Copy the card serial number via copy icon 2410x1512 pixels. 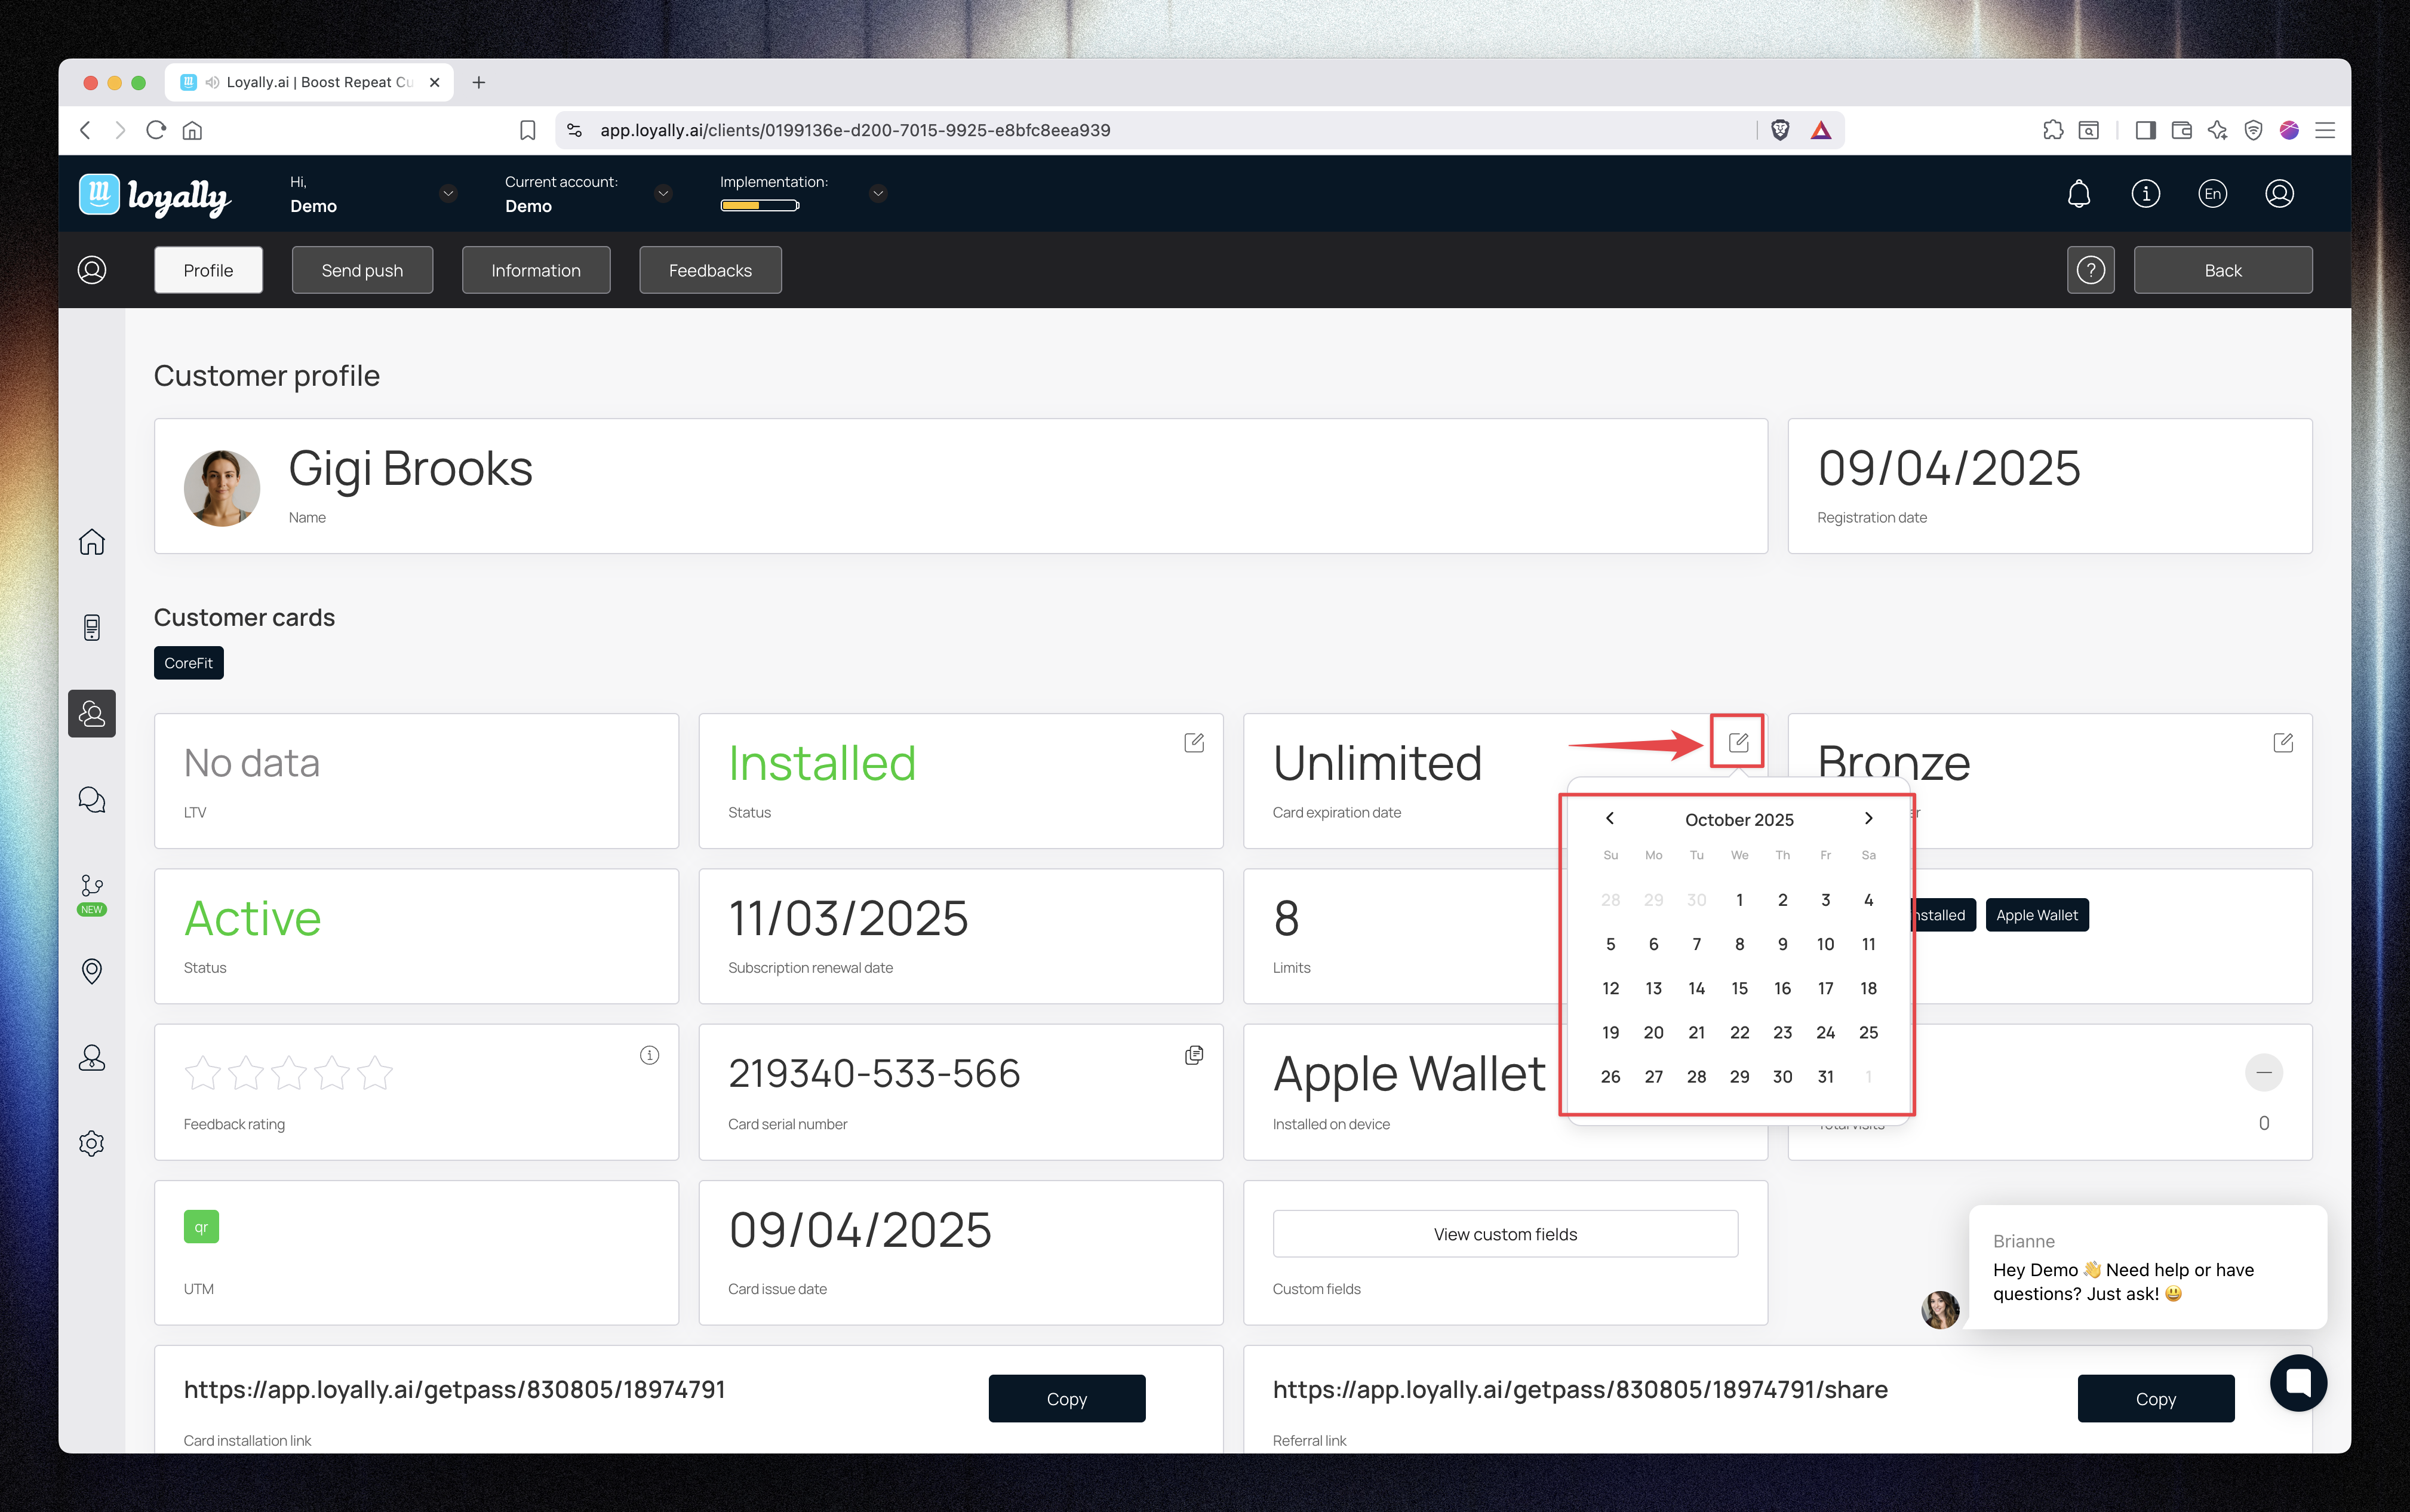[x=1193, y=1055]
